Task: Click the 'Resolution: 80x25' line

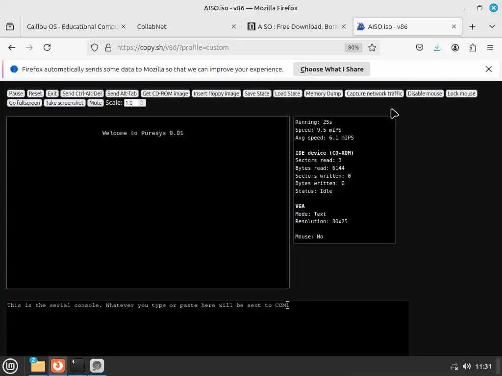Action: [x=321, y=221]
